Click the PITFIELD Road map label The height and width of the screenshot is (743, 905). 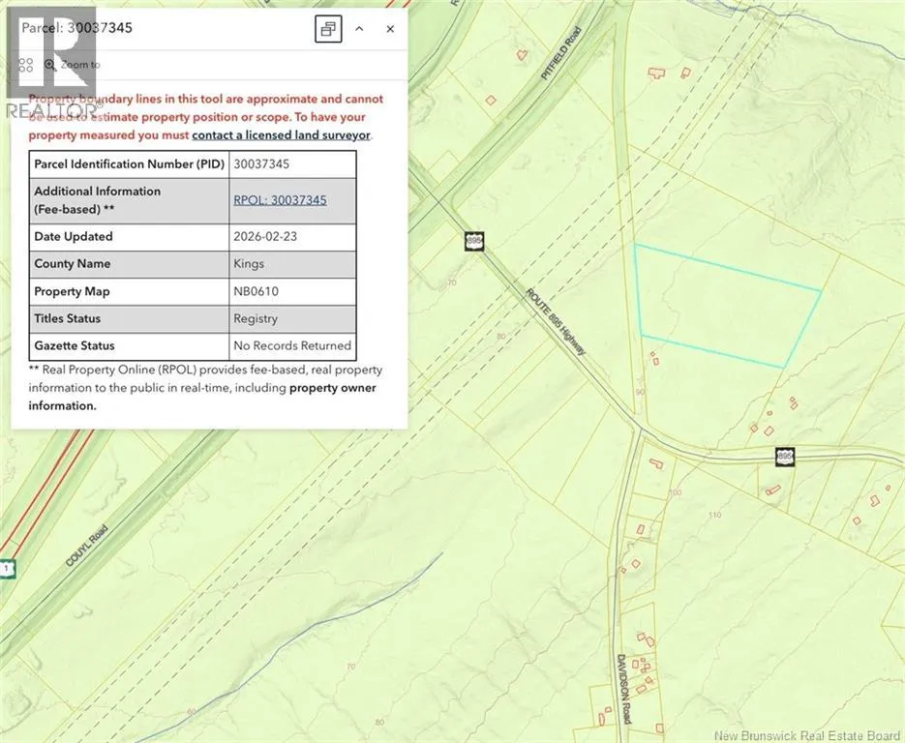pyautogui.click(x=561, y=53)
